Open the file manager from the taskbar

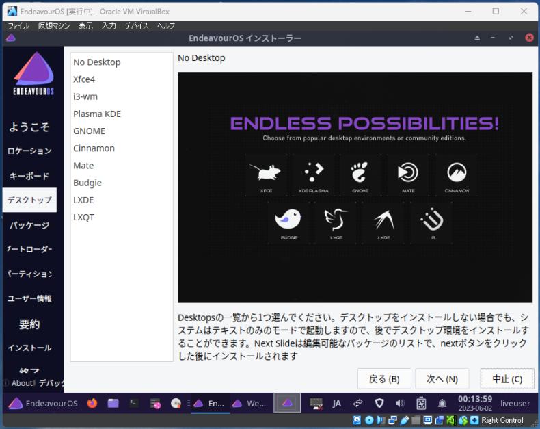coord(113,403)
